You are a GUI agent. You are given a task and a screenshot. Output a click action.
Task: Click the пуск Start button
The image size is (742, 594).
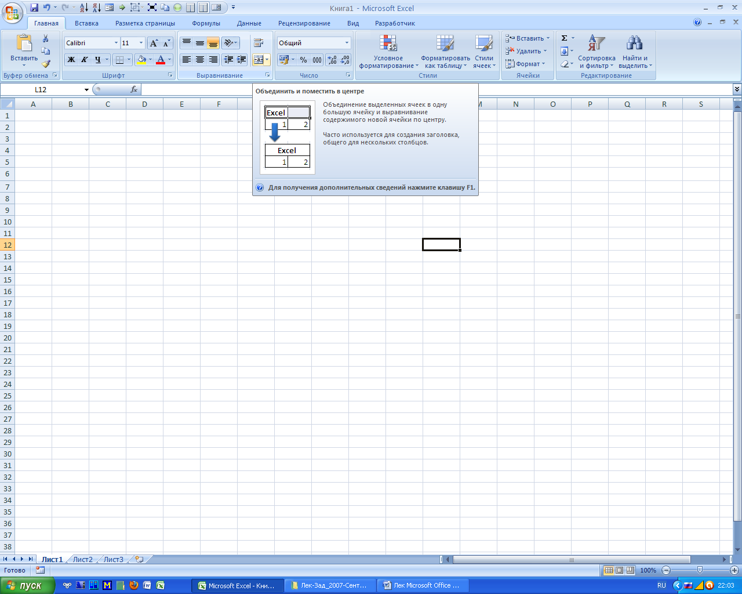27,586
